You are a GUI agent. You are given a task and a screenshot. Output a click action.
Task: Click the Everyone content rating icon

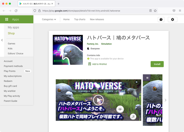[x=88, y=49]
